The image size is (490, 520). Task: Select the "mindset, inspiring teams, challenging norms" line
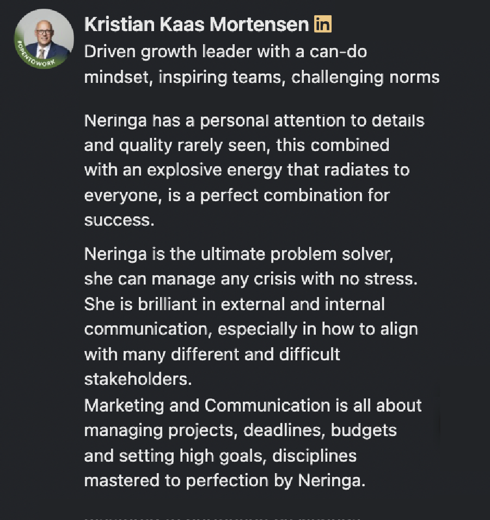261,77
